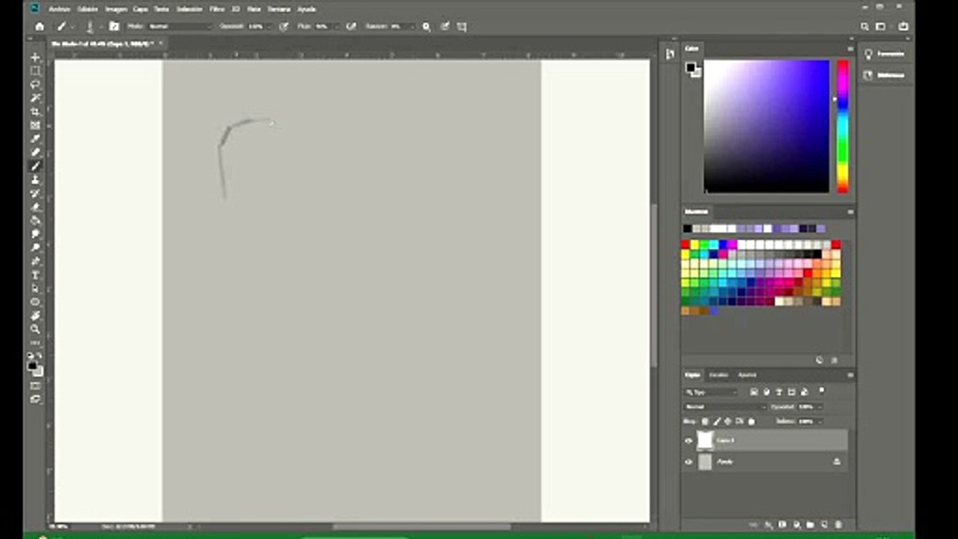Toggle layer filtering switch
This screenshot has height=539, width=958.
coord(822,391)
